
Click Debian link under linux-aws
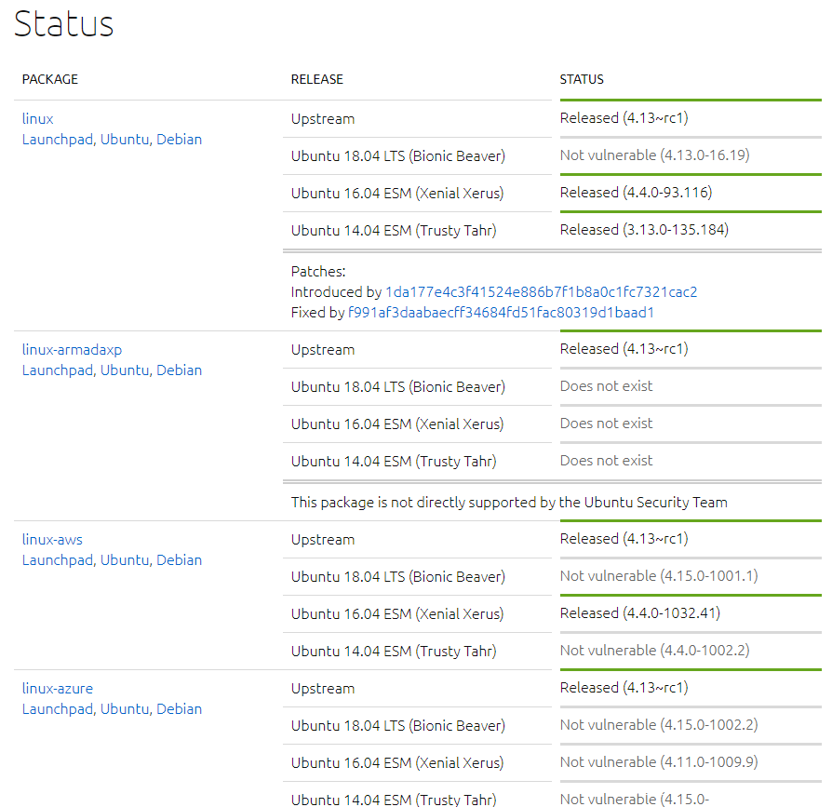point(179,560)
